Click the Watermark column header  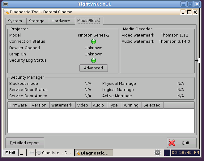coord(62,105)
